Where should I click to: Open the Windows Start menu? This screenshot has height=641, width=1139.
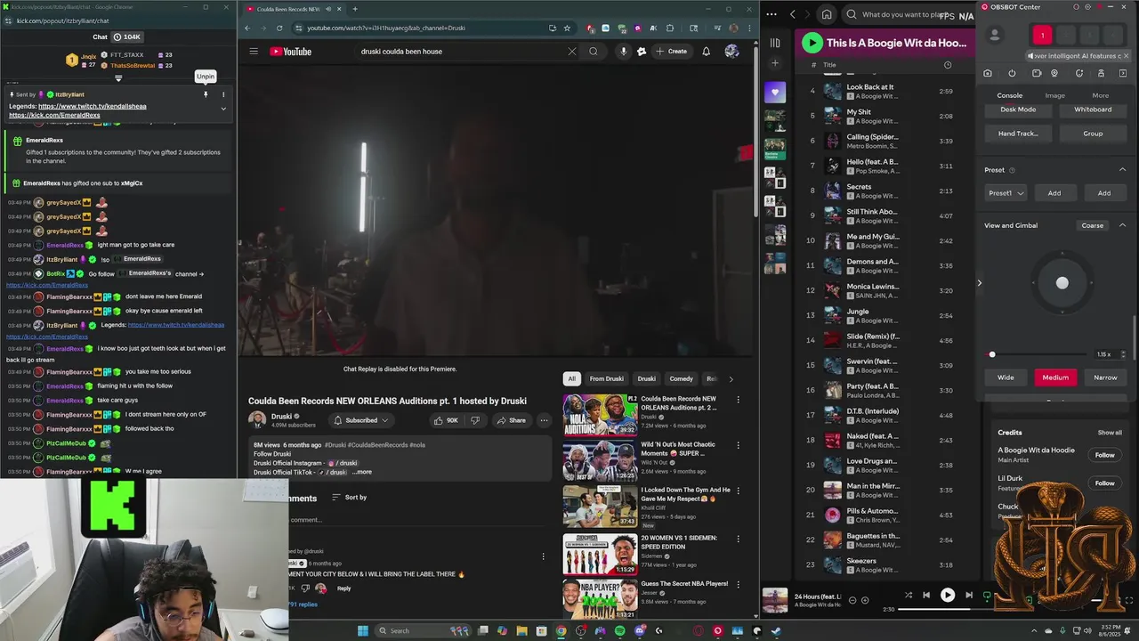[362, 631]
